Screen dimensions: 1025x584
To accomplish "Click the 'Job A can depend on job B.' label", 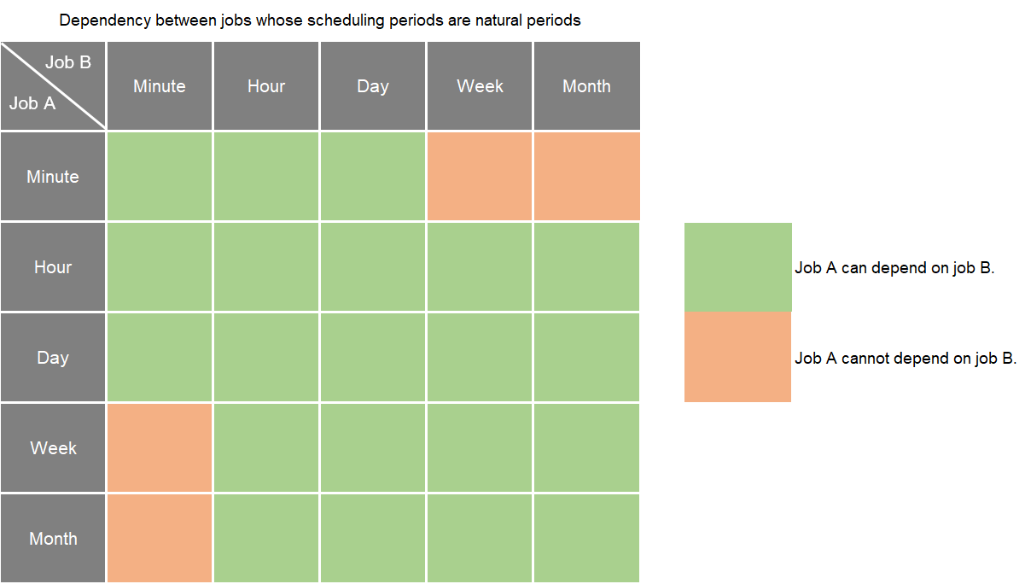I will pyautogui.click(x=894, y=267).
